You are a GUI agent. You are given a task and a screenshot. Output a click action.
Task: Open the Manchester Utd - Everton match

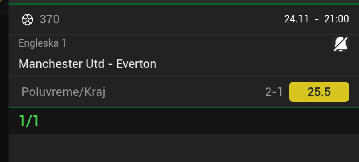[x=87, y=64]
